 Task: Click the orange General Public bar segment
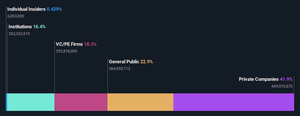[140, 102]
